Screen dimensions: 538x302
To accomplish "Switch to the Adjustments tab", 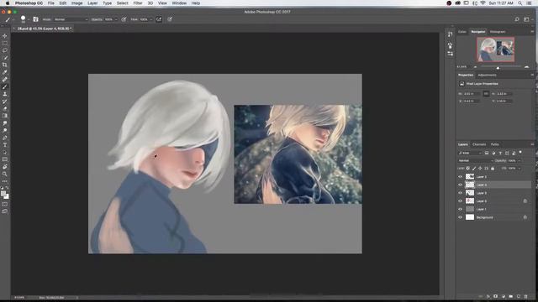I will [x=487, y=75].
